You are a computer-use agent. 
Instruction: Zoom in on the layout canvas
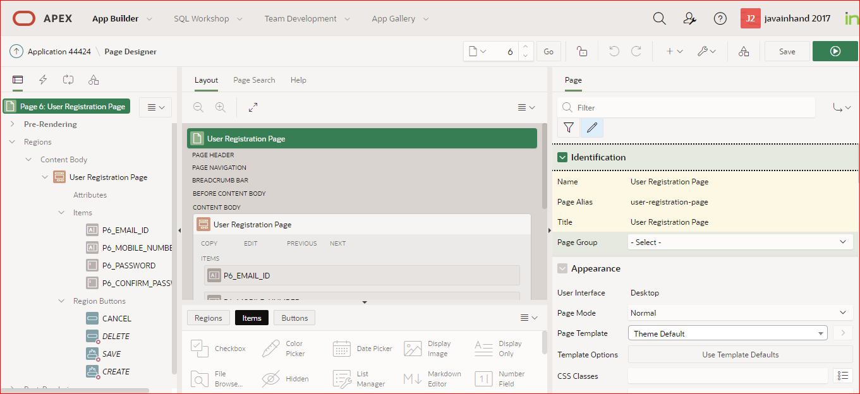click(x=220, y=107)
